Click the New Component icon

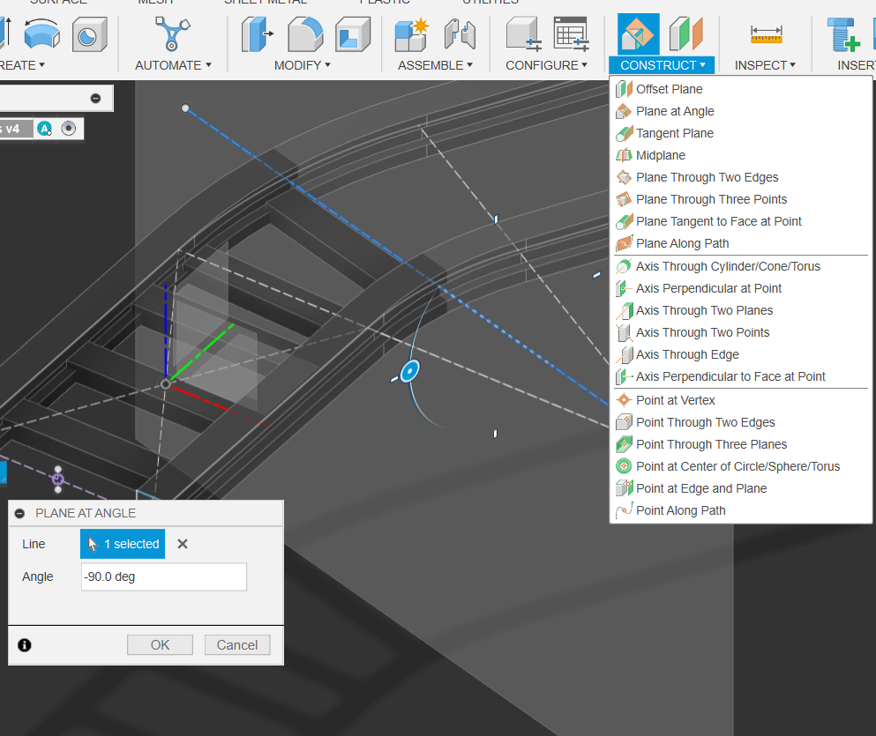[x=412, y=34]
